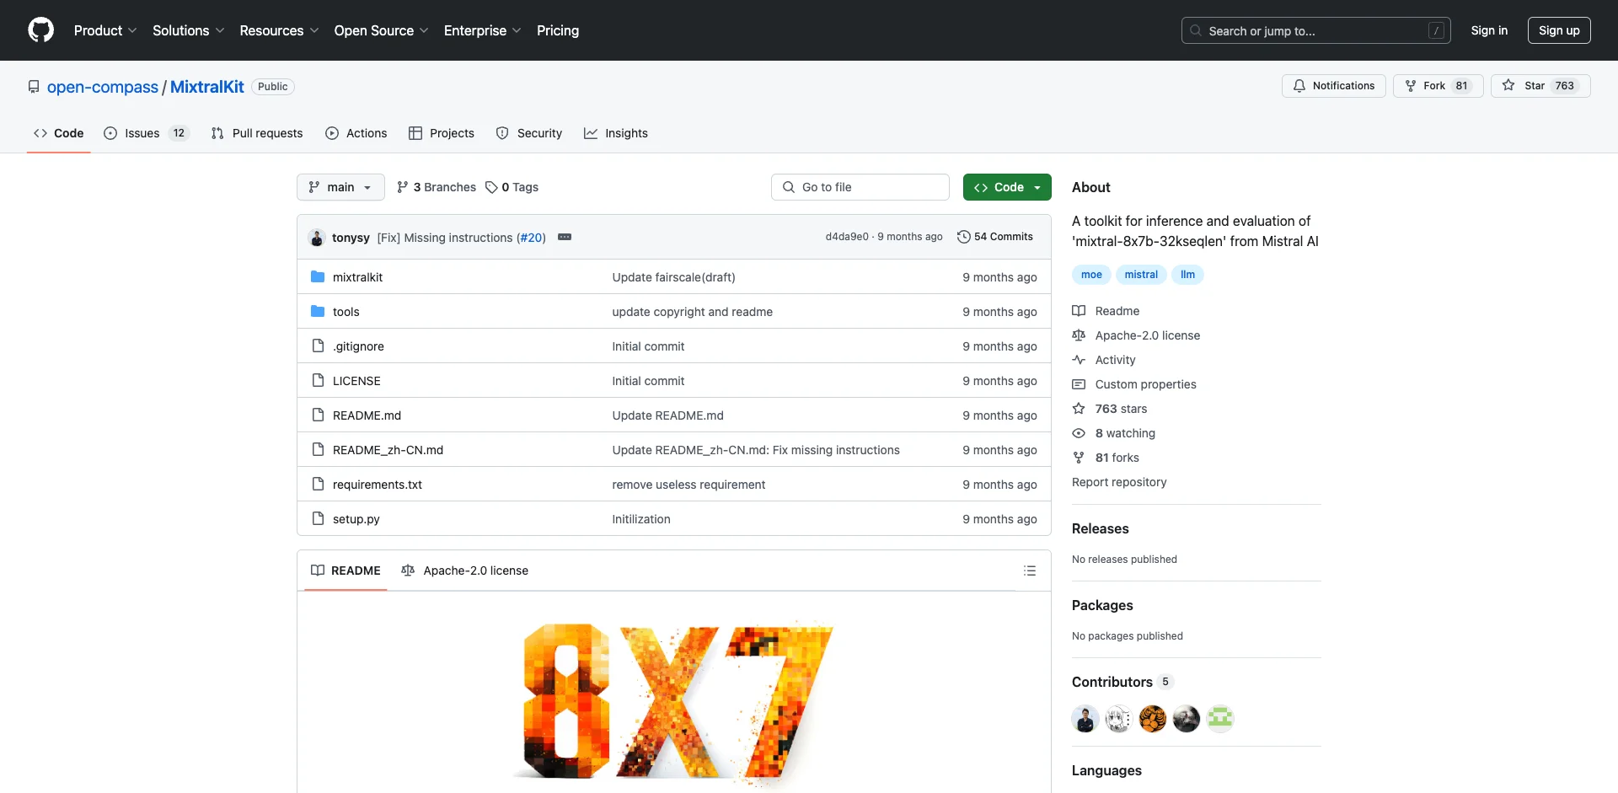The image size is (1618, 793).
Task: Focus the Go to file field
Action: click(860, 187)
